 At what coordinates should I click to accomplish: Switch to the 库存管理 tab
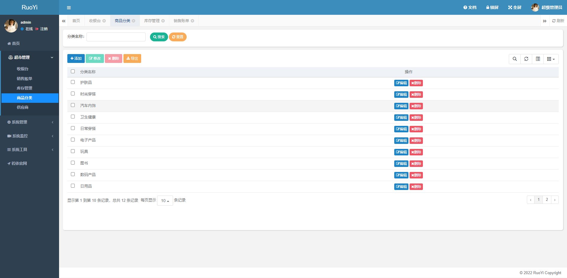152,21
